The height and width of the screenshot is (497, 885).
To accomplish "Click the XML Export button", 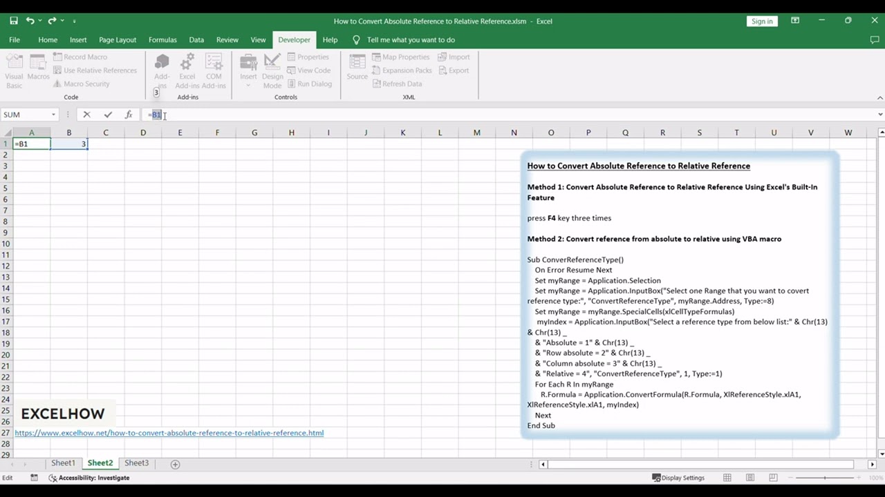I will [453, 70].
